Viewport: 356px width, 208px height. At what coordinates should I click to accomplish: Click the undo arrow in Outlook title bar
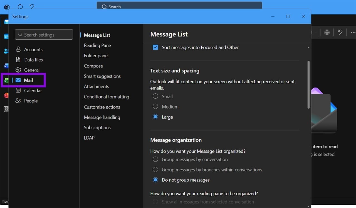[32, 7]
